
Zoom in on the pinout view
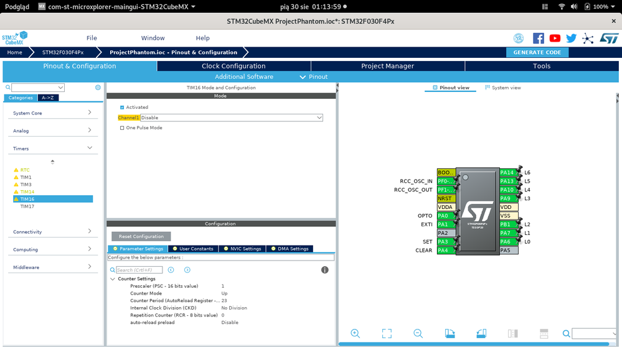coord(355,333)
